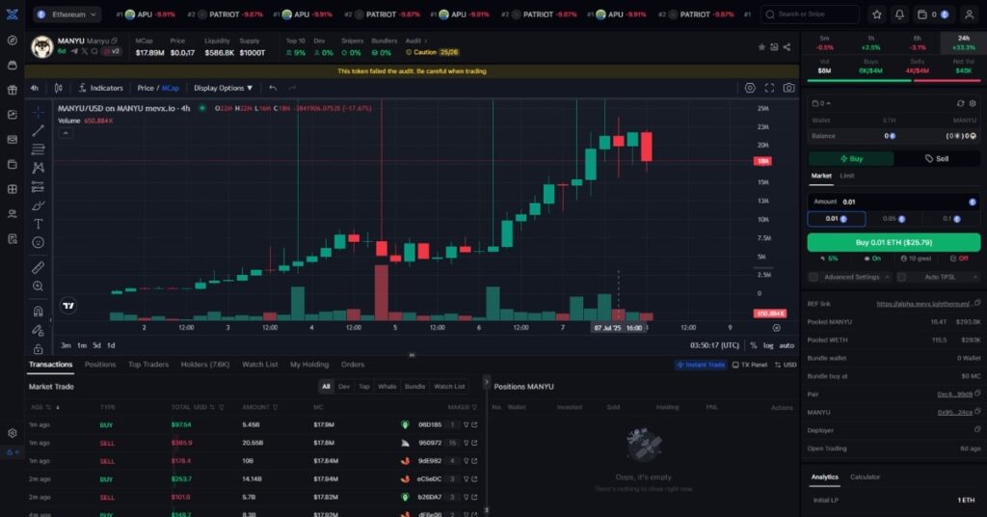The width and height of the screenshot is (987, 517).
Task: Open the user account profile icon
Action: pyautogui.click(x=970, y=14)
